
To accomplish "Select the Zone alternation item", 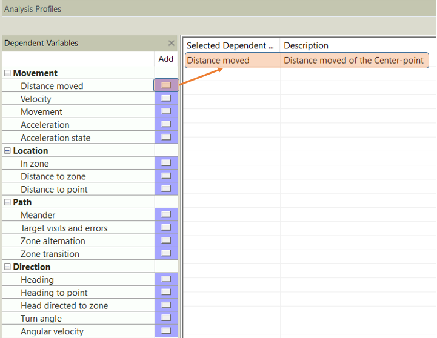I will (x=53, y=241).
